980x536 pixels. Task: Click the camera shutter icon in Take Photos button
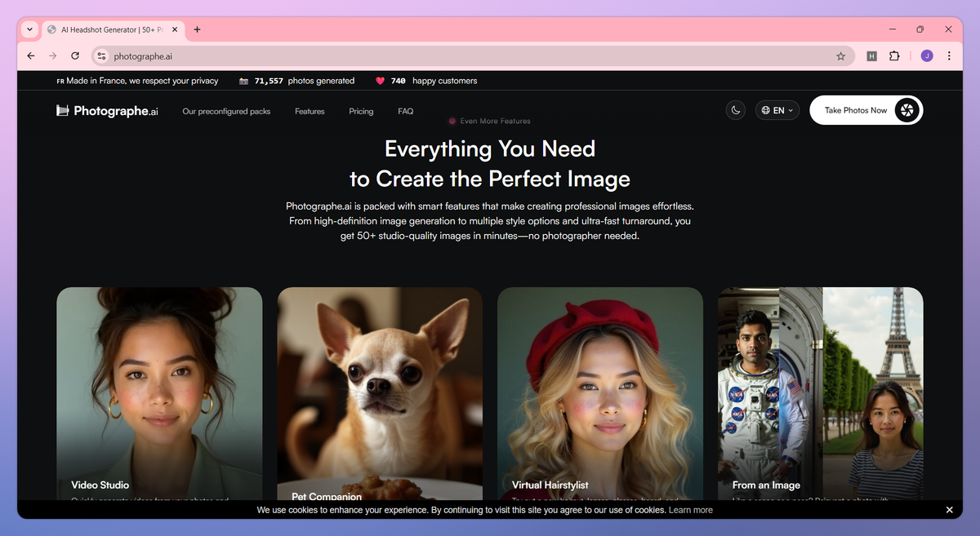906,110
